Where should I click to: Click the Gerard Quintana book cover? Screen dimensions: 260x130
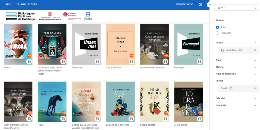86,102
